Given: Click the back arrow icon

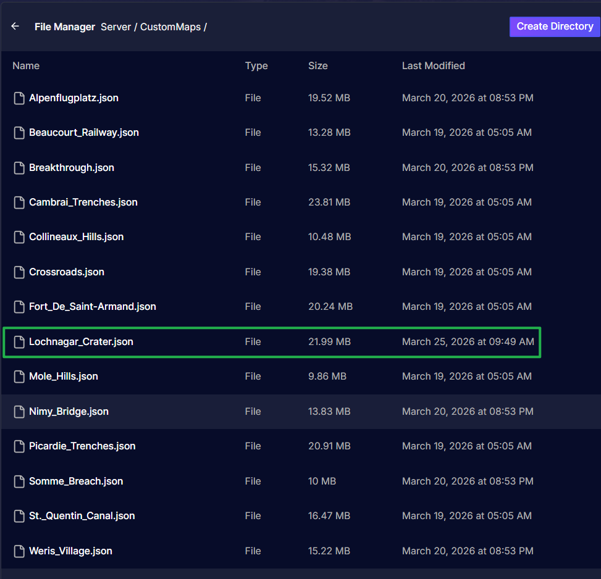Looking at the screenshot, I should click(x=15, y=27).
